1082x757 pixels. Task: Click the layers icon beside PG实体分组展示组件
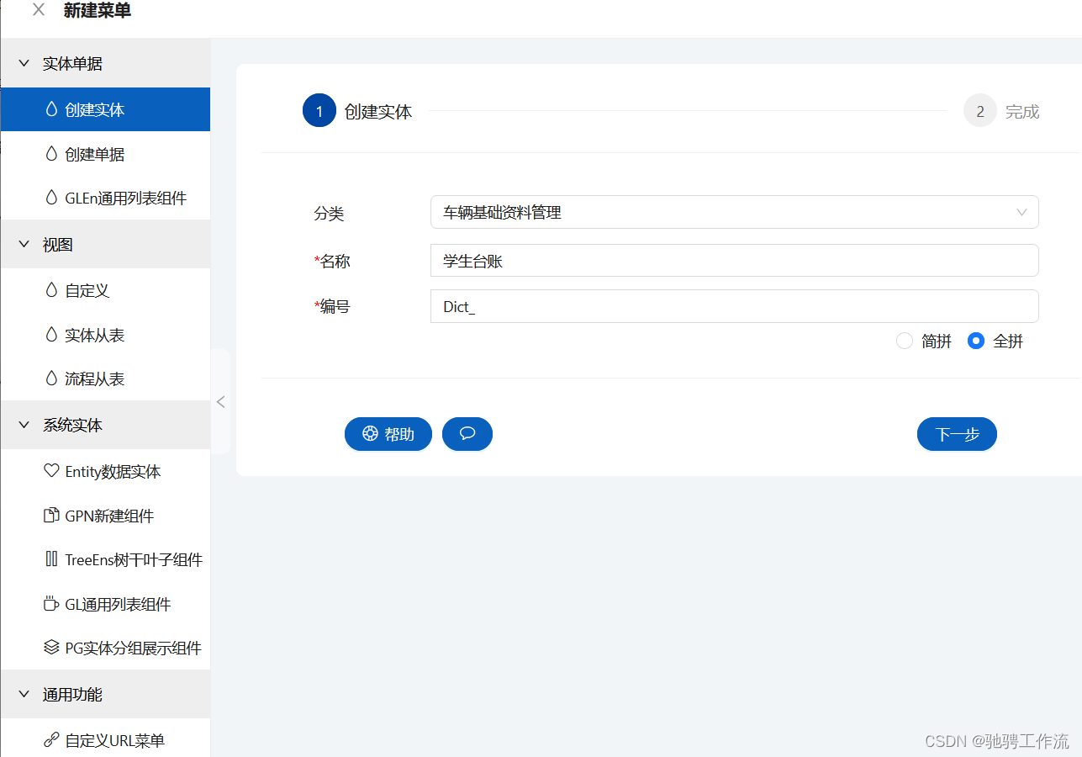51,648
